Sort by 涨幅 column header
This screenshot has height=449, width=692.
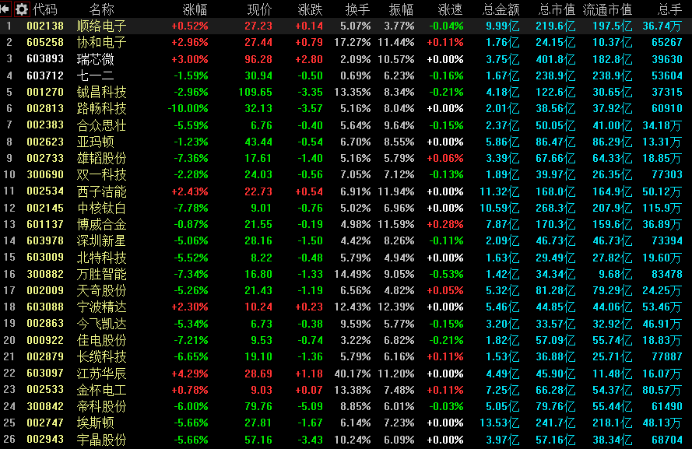point(195,9)
